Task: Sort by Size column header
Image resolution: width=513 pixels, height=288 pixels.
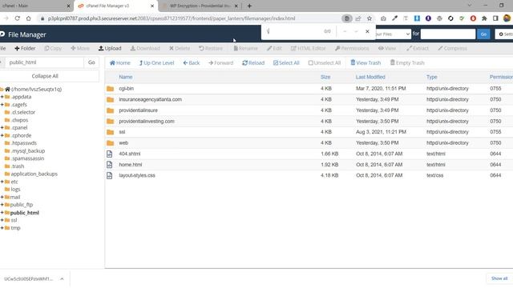Action: click(x=325, y=77)
